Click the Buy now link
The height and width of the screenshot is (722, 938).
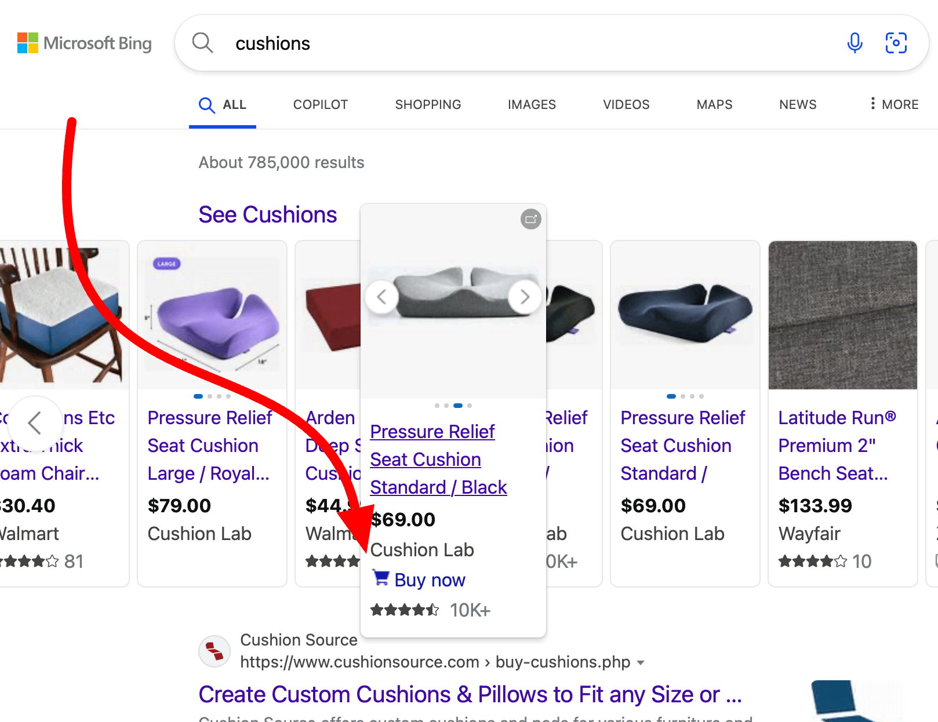click(x=430, y=579)
